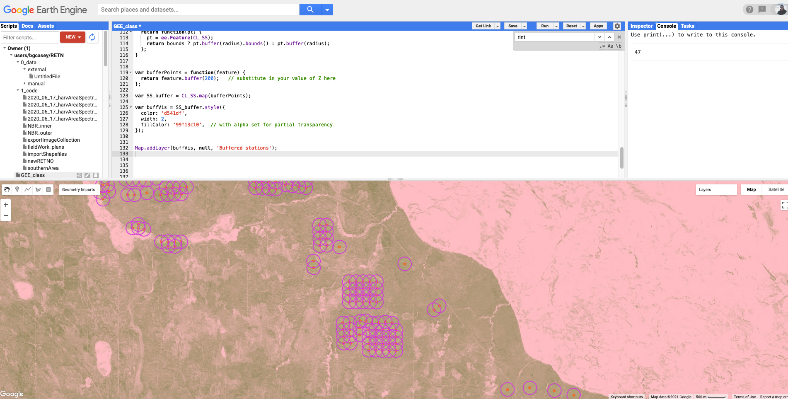Viewport: 788px width, 399px height.
Task: Delete the GEE_class script
Action: (x=96, y=175)
